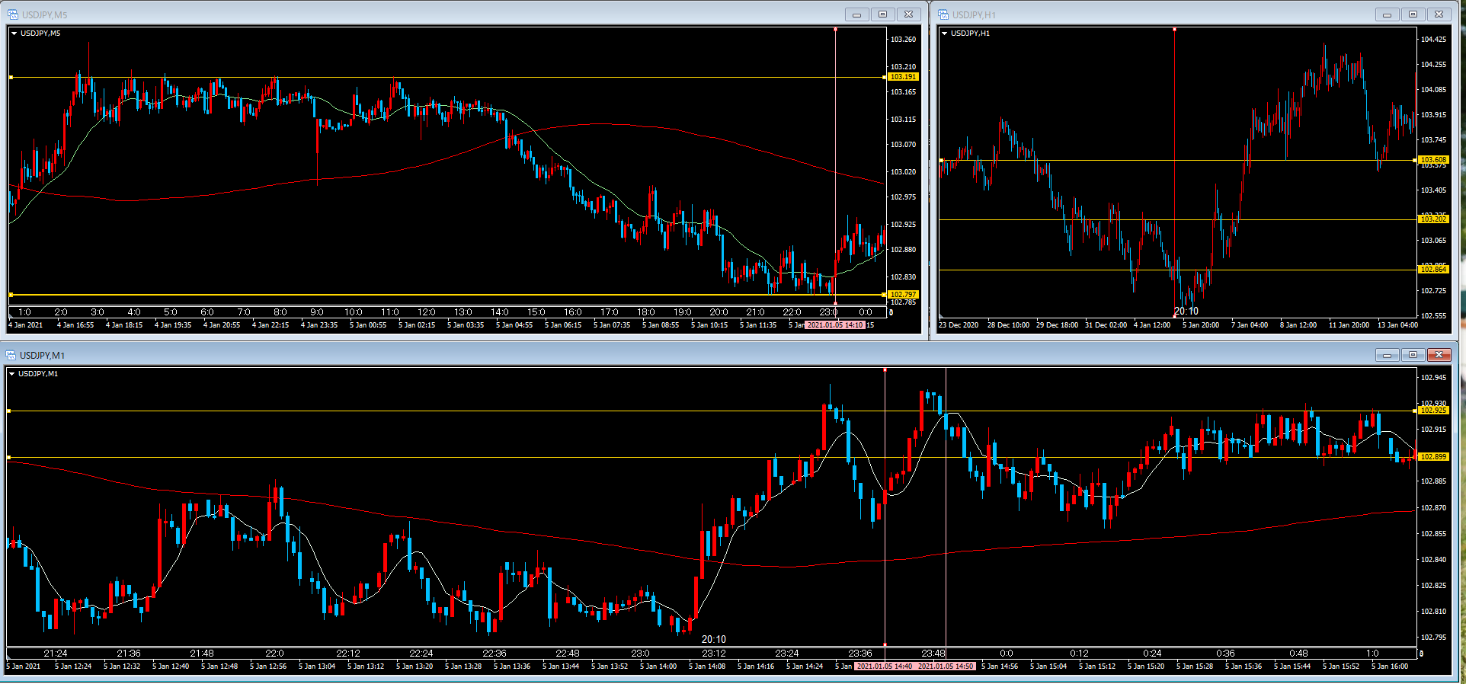Expand the triangle next to USDJPY,H1 chart label
Image resolution: width=1466 pixels, height=684 pixels.
[x=945, y=34]
